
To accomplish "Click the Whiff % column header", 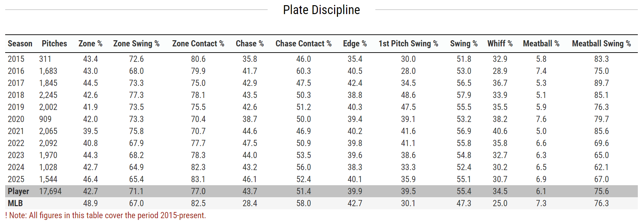I will click(500, 44).
